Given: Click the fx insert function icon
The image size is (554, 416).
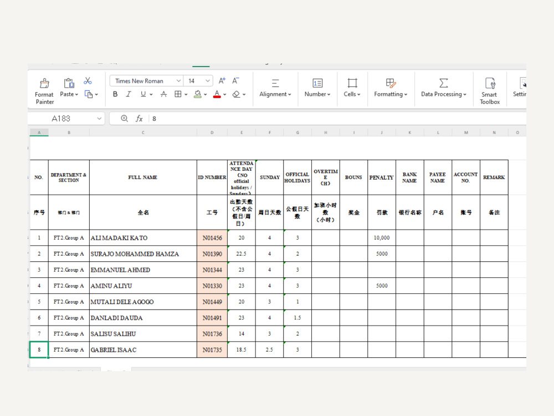Looking at the screenshot, I should click(139, 119).
